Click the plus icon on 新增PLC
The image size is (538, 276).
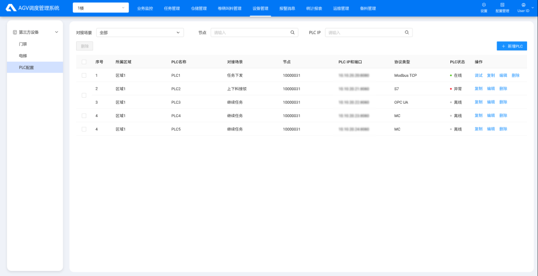[504, 46]
